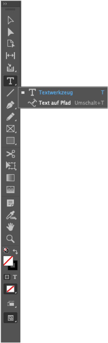
Task: Select the Hand tool
Action: pyautogui.click(x=10, y=227)
